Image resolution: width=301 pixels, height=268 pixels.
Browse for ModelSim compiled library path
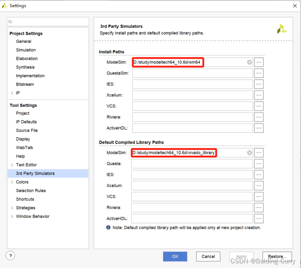(259, 153)
